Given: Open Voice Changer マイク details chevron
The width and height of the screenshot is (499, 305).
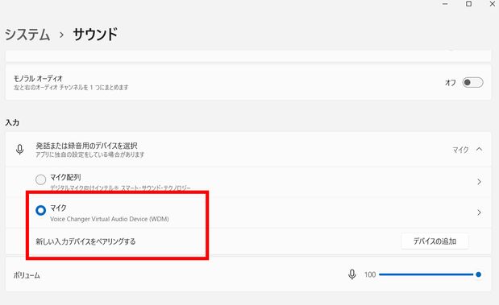Looking at the screenshot, I should point(479,212).
